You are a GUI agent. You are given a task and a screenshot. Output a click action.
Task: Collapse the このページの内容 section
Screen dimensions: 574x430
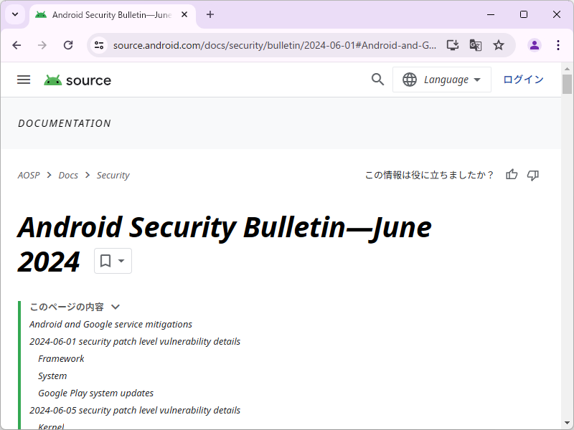point(116,306)
